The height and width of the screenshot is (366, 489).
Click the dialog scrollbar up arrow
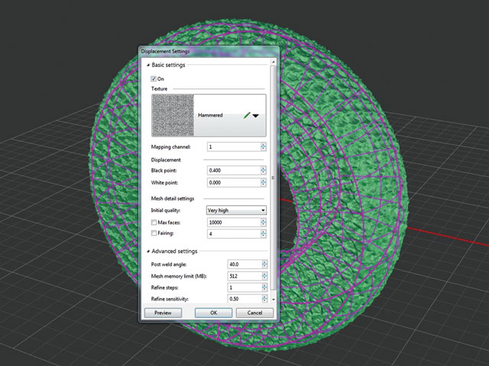coord(274,63)
